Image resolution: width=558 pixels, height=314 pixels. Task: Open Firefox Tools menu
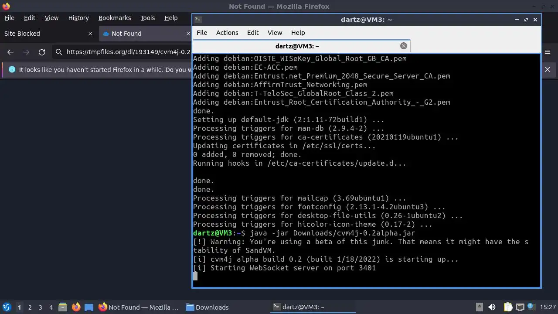point(147,18)
